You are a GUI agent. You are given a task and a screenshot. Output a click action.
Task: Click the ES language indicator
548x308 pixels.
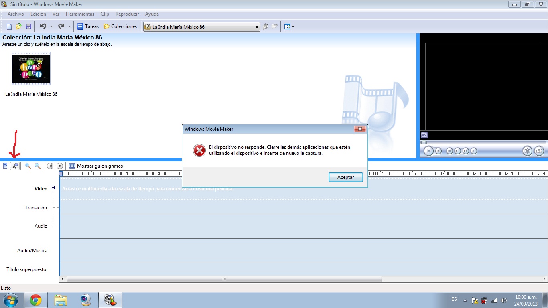pyautogui.click(x=454, y=299)
